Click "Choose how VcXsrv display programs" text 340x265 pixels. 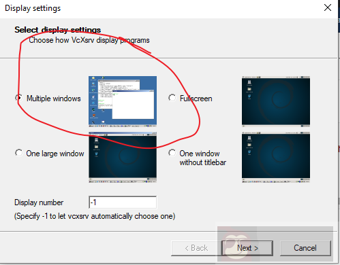pyautogui.click(x=89, y=40)
